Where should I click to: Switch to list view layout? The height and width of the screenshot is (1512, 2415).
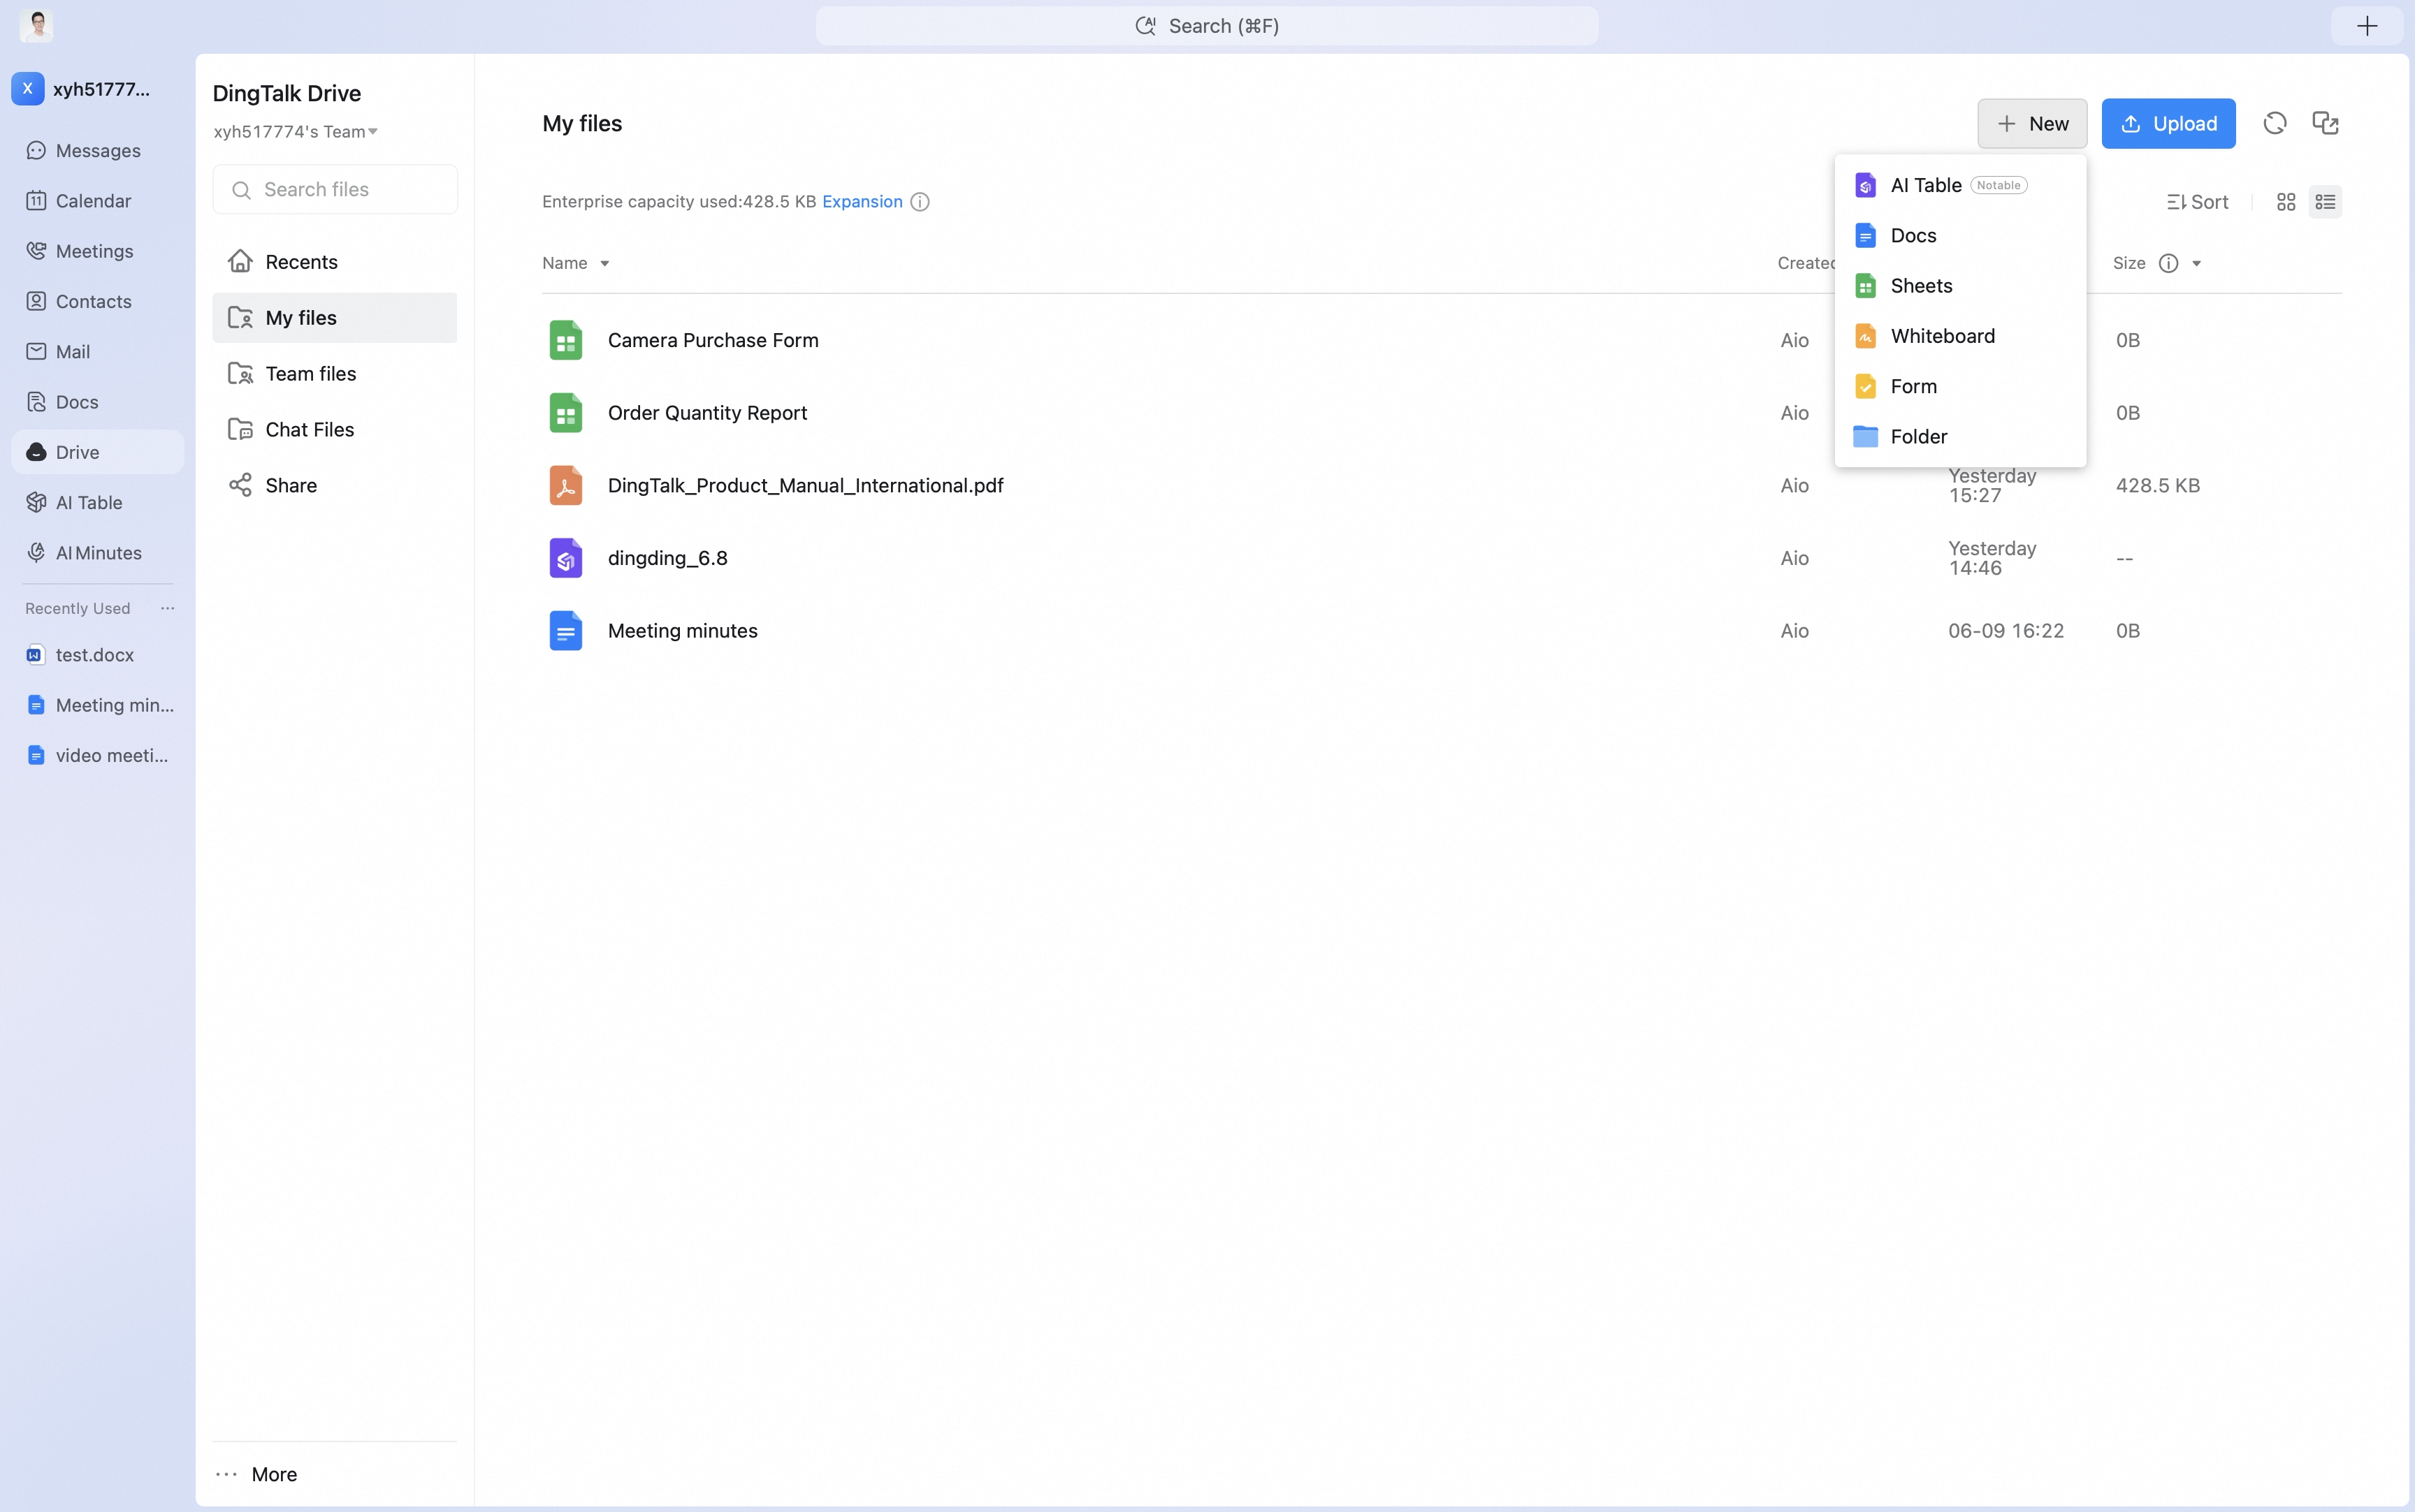[x=2325, y=202]
